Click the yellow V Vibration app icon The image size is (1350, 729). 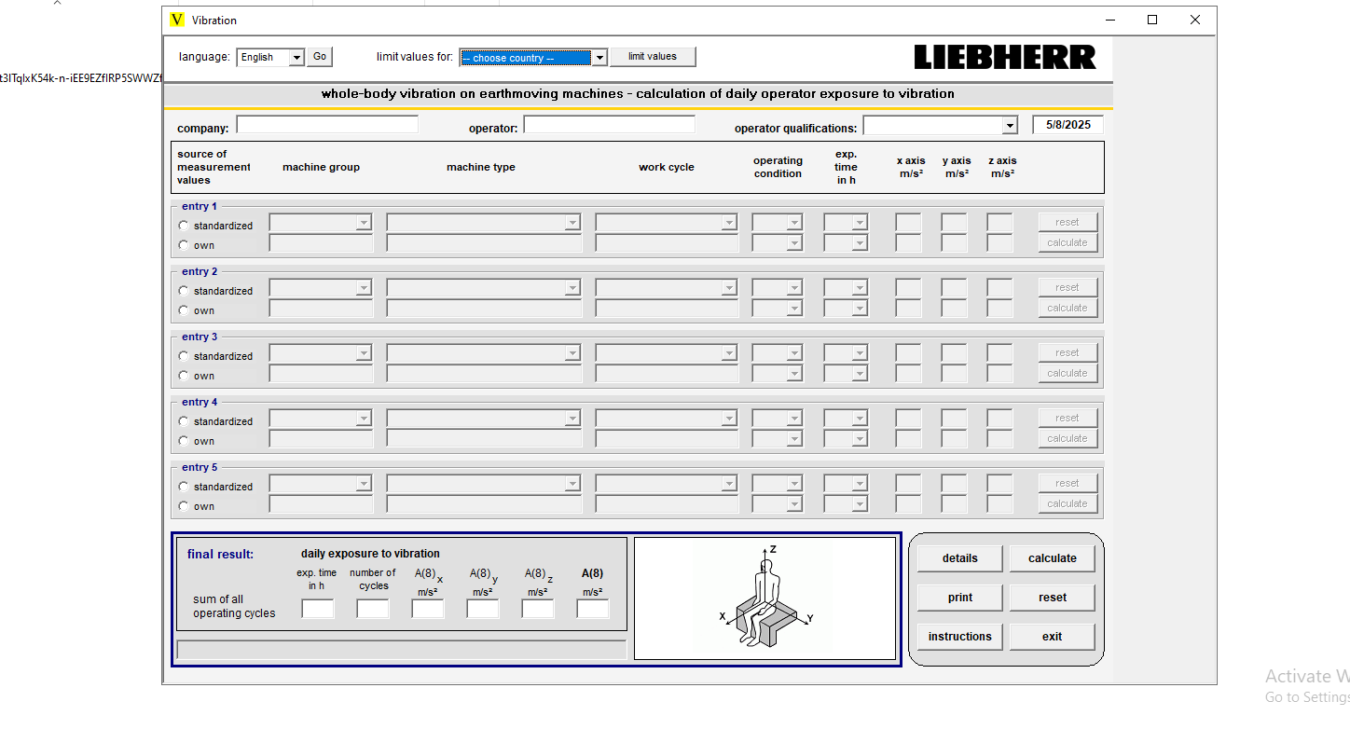[x=177, y=20]
